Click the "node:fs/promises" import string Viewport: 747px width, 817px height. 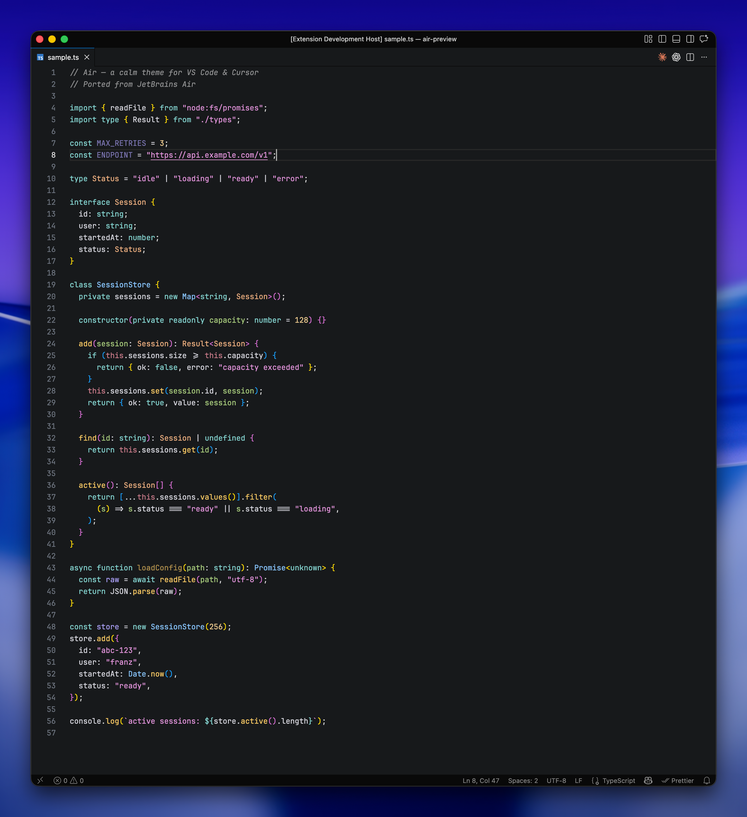(x=222, y=108)
